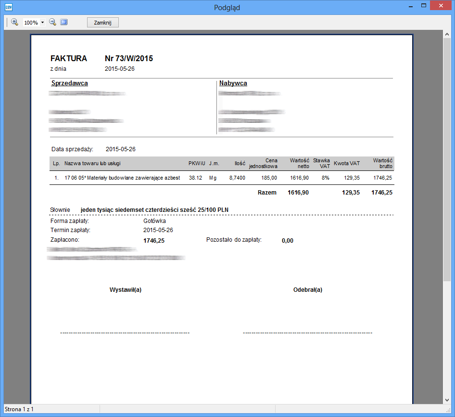Click the invoice number Nr 73/W/2015
Image resolution: width=455 pixels, height=417 pixels.
tap(129, 58)
